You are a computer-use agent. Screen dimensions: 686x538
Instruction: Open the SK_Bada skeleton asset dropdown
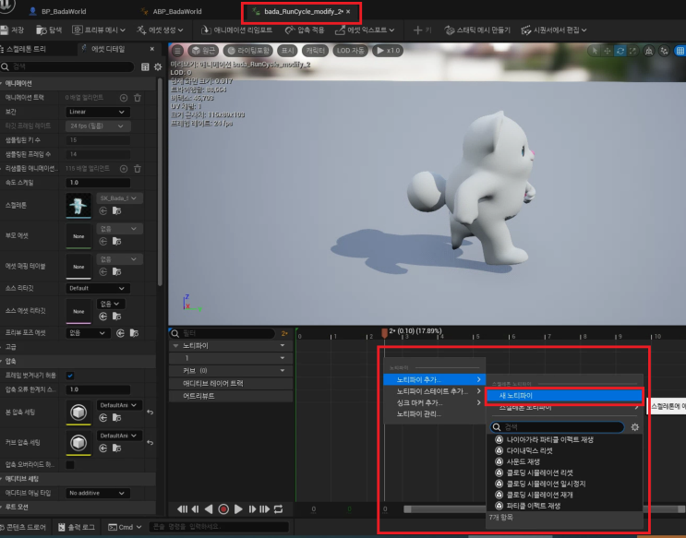[119, 198]
